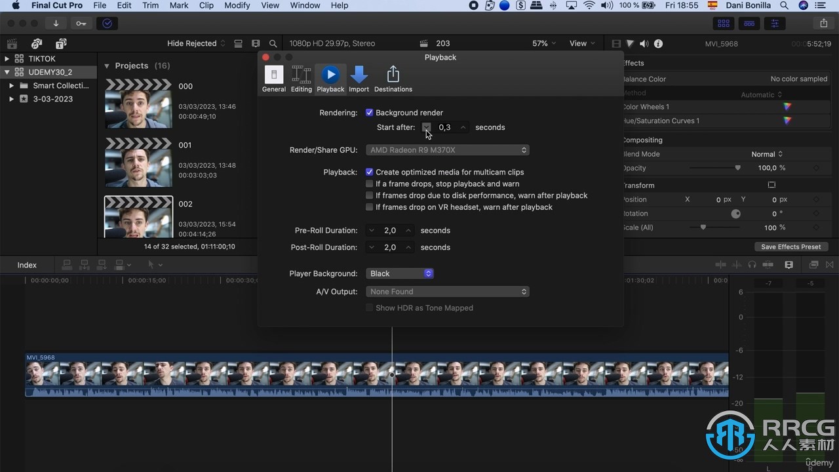Click the Rotation dial control
This screenshot has height=472, width=839.
[735, 214]
